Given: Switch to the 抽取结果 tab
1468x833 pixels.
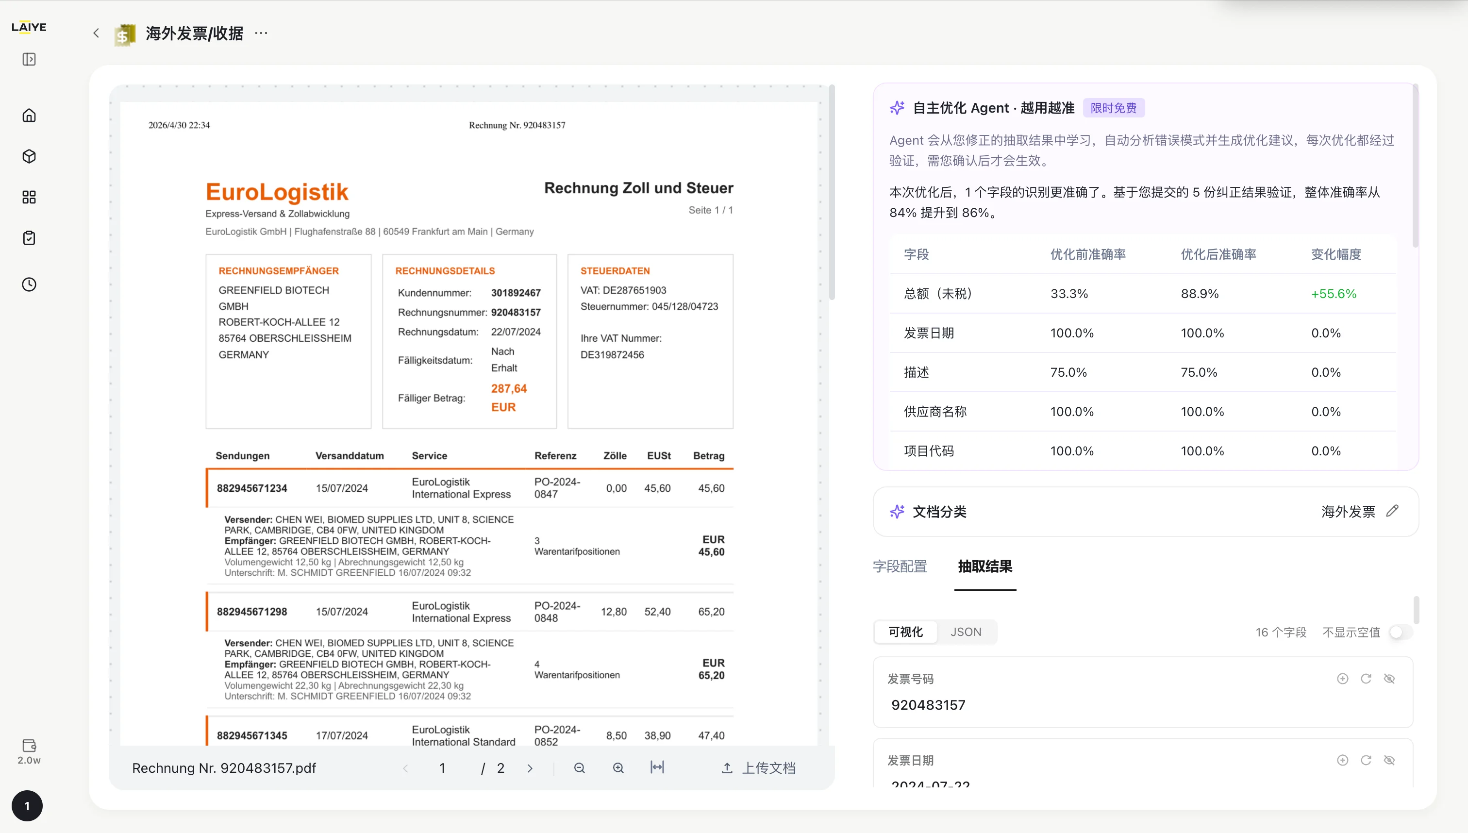Looking at the screenshot, I should 985,566.
